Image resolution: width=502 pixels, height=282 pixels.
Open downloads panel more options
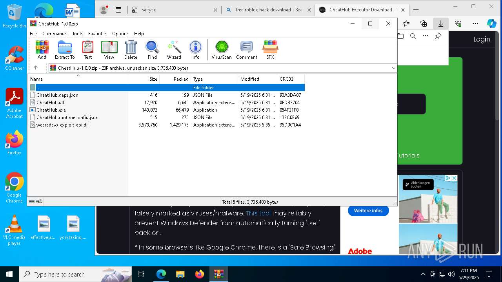pyautogui.click(x=426, y=36)
